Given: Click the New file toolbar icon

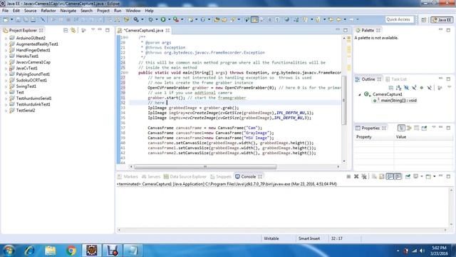Looking at the screenshot, I should click(x=6, y=19).
